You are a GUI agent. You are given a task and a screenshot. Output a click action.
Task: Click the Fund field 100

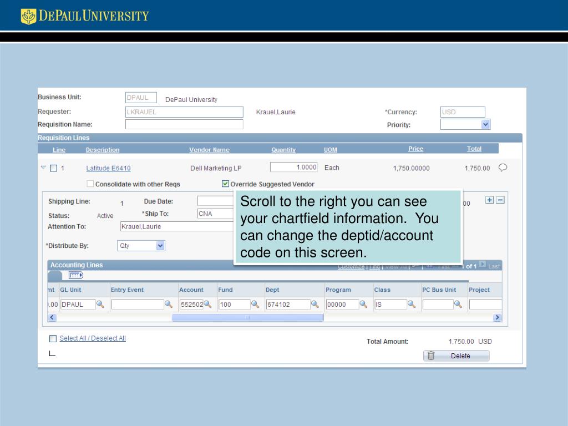coord(235,305)
